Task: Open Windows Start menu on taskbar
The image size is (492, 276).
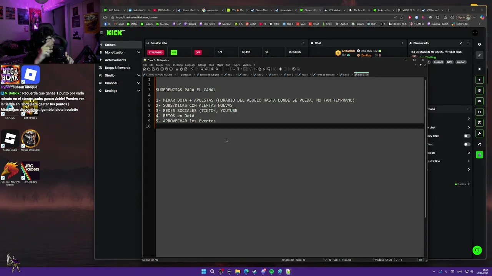Action: pyautogui.click(x=204, y=271)
